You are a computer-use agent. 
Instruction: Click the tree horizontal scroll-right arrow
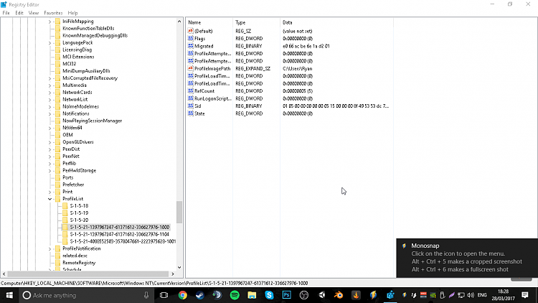173,274
